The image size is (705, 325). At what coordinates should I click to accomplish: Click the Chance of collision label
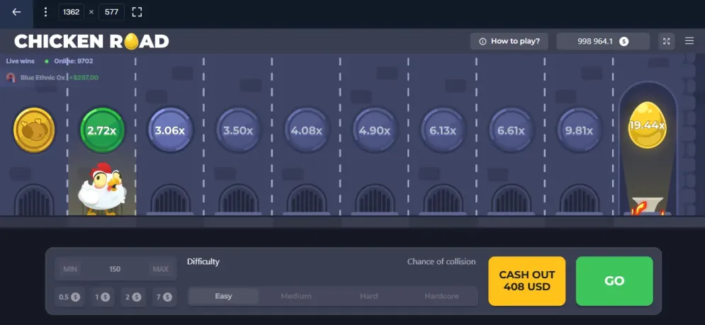[x=441, y=261]
